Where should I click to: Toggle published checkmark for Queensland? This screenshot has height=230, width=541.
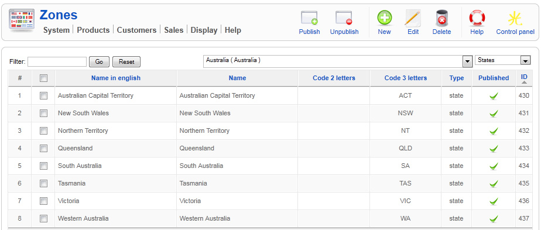click(x=494, y=149)
